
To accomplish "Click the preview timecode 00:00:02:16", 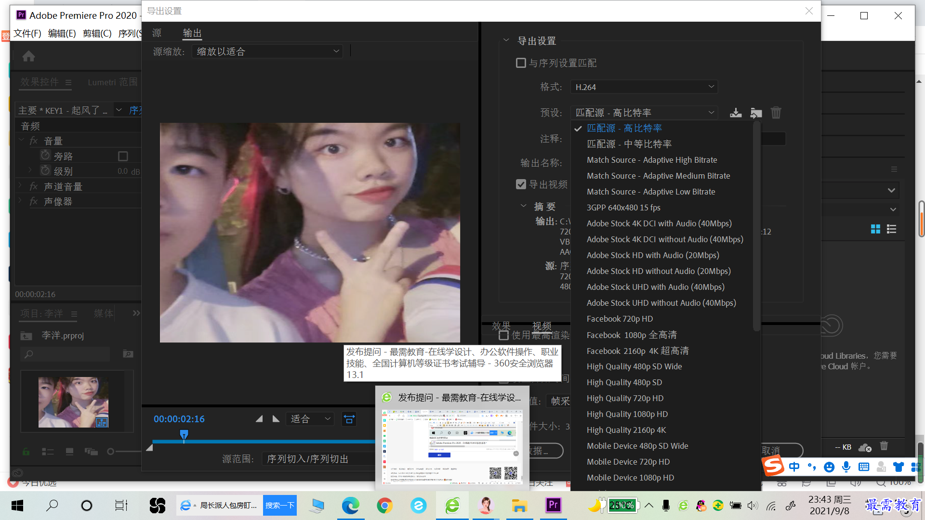I will (x=179, y=419).
